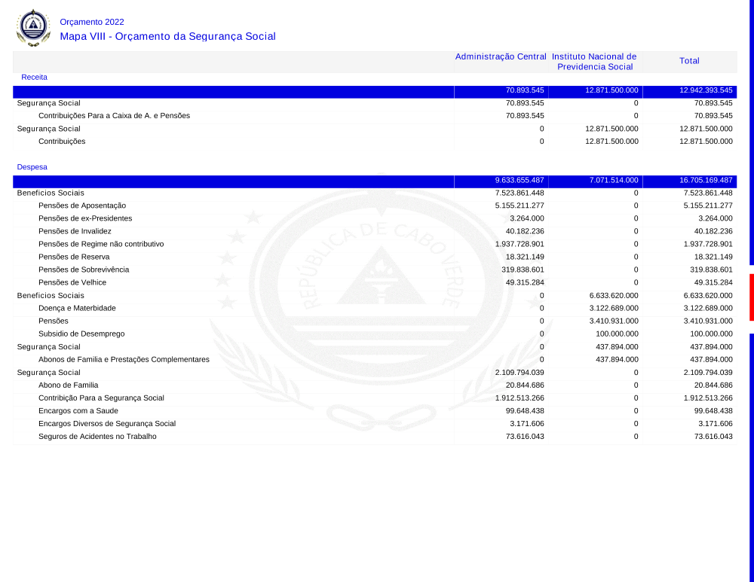Click the Instituto Nacional de Previdencia Social header
The width and height of the screenshot is (754, 582).
coord(594,62)
